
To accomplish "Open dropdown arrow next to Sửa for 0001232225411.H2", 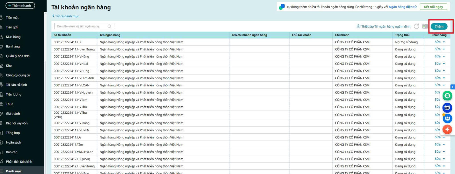I will pyautogui.click(x=444, y=42).
